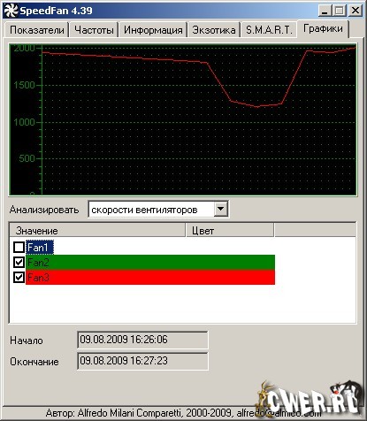This screenshot has width=367, height=421.
Task: Open the Частоты tab
Action: pyautogui.click(x=94, y=30)
